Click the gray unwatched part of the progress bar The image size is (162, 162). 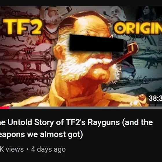[86, 108]
